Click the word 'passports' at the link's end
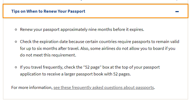 [x=145, y=88]
